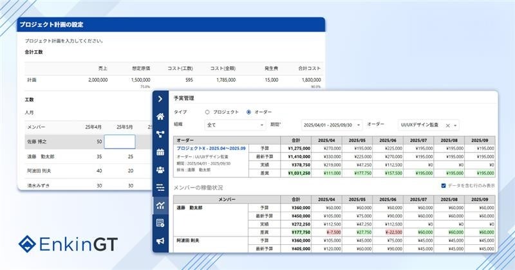Open the organization tree icon in sidebar
This screenshot has height=270, width=515.
pos(160,134)
